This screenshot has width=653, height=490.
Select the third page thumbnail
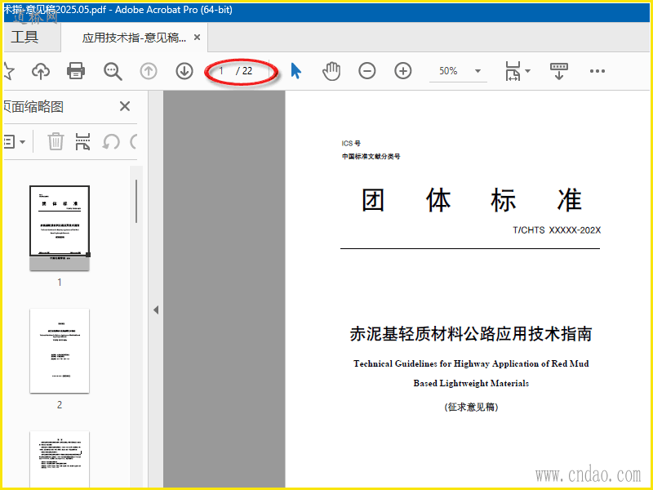click(x=60, y=457)
